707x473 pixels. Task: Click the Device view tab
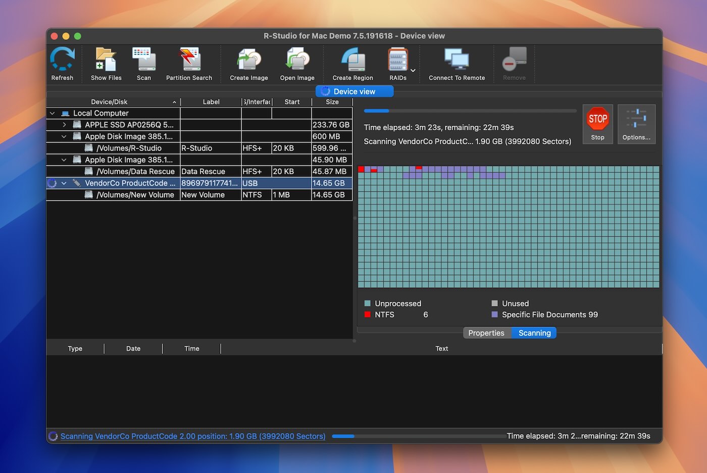[x=355, y=91]
